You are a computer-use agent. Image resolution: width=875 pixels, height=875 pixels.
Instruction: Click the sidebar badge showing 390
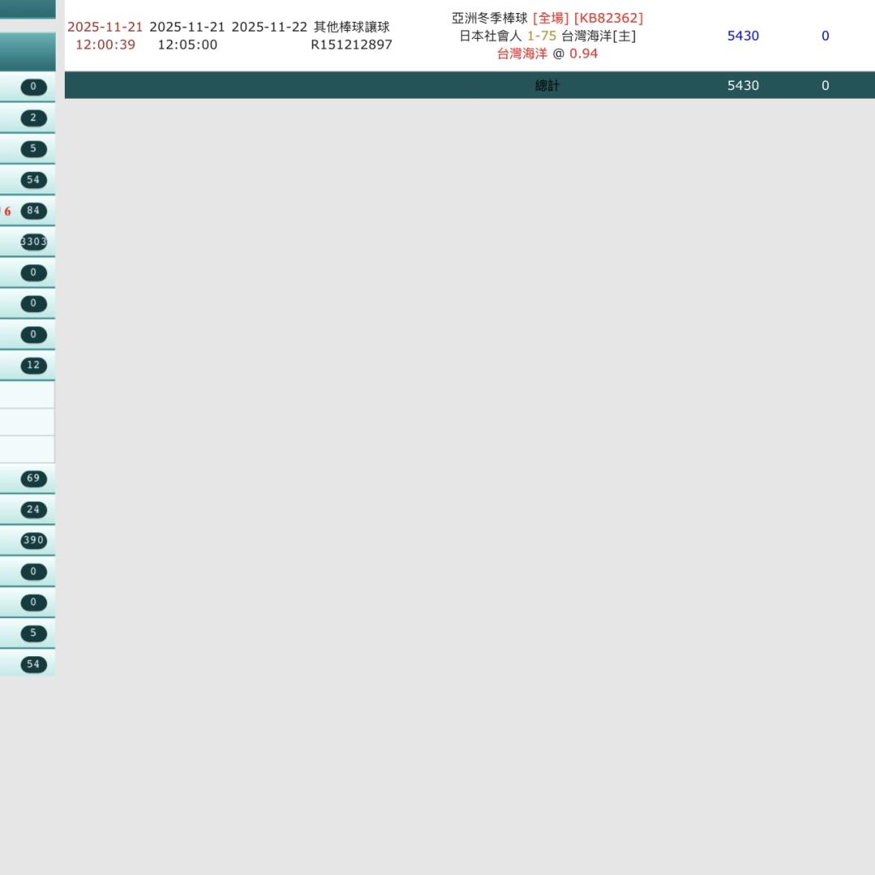[33, 540]
